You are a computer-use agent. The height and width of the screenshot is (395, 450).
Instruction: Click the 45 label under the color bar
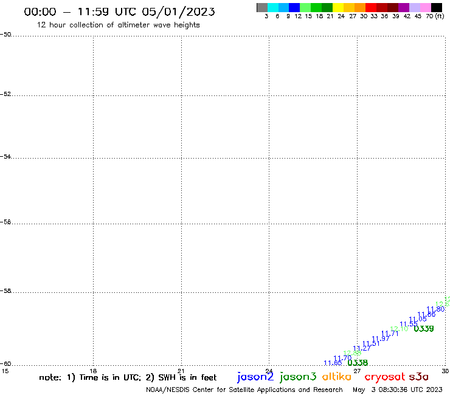tap(418, 16)
